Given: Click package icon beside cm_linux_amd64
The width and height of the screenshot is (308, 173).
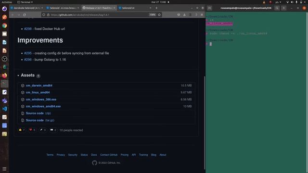Looking at the screenshot, I should 23,92.
